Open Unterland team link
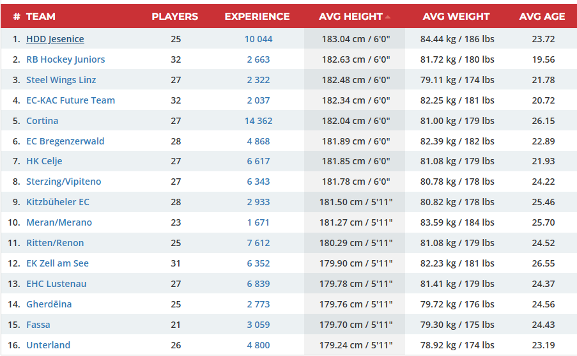The width and height of the screenshot is (577, 356). pyautogui.click(x=48, y=345)
